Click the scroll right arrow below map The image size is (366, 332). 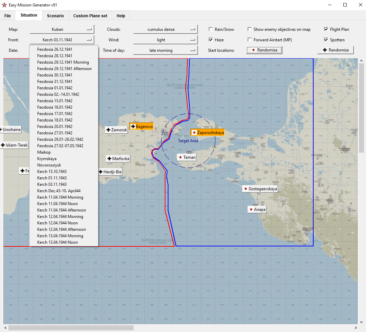point(356,328)
